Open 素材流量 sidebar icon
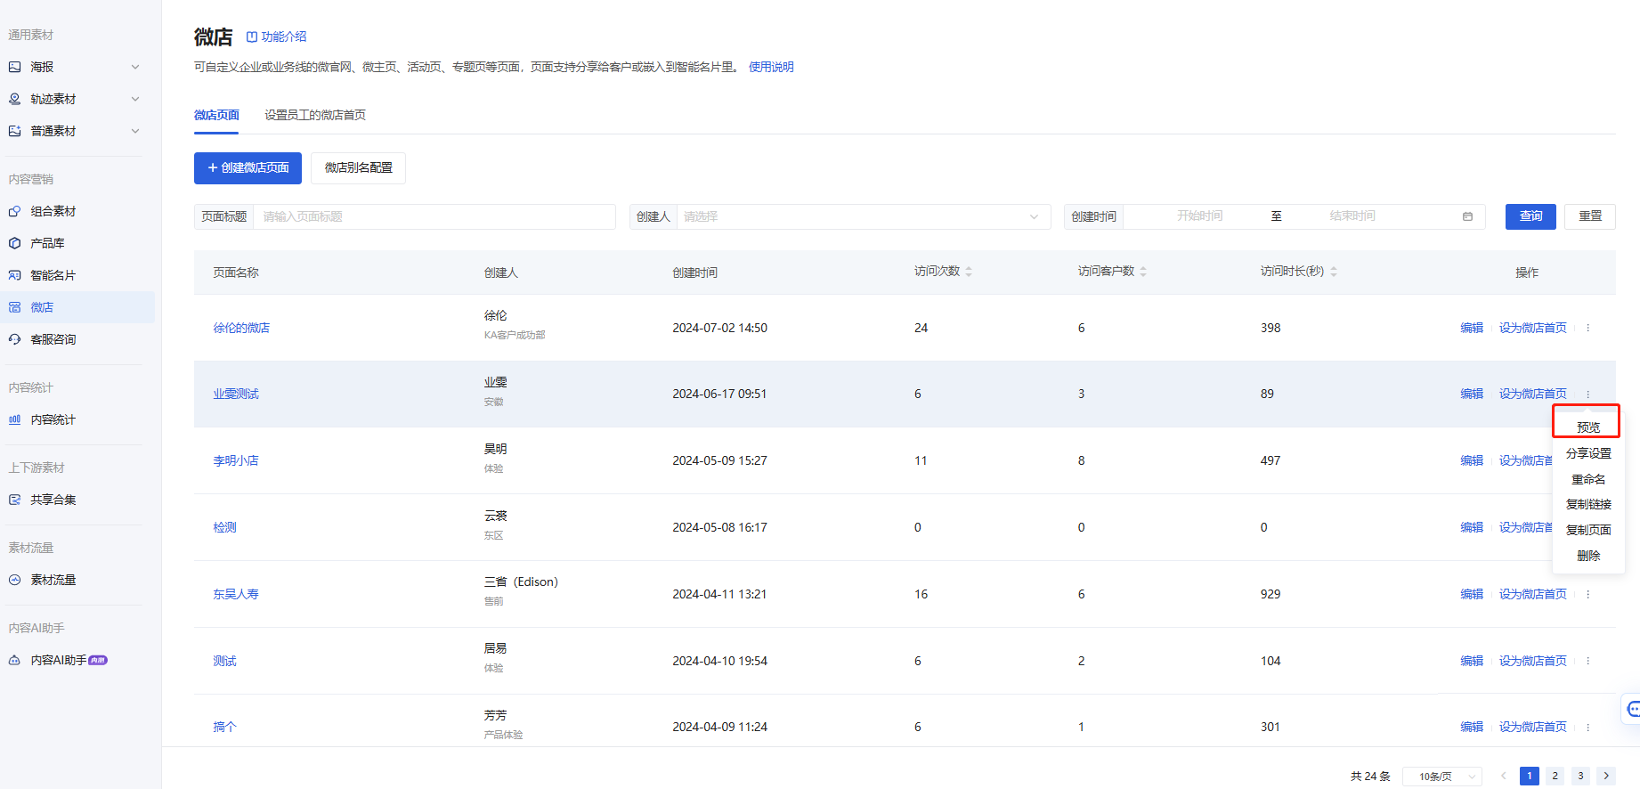Image resolution: width=1640 pixels, height=789 pixels. coord(14,580)
